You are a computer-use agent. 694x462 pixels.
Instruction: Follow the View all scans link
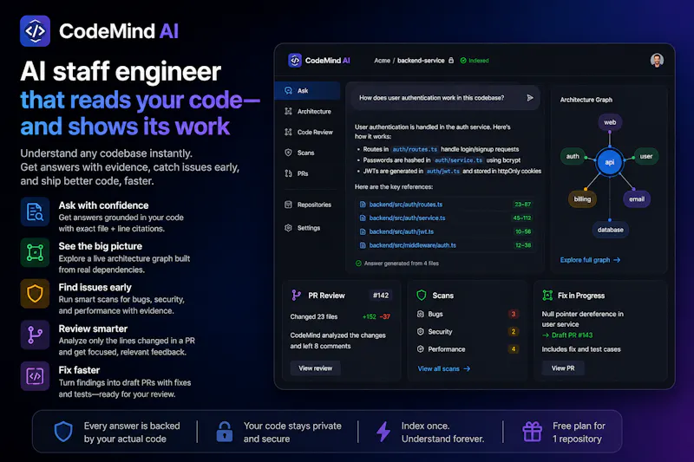(x=444, y=368)
